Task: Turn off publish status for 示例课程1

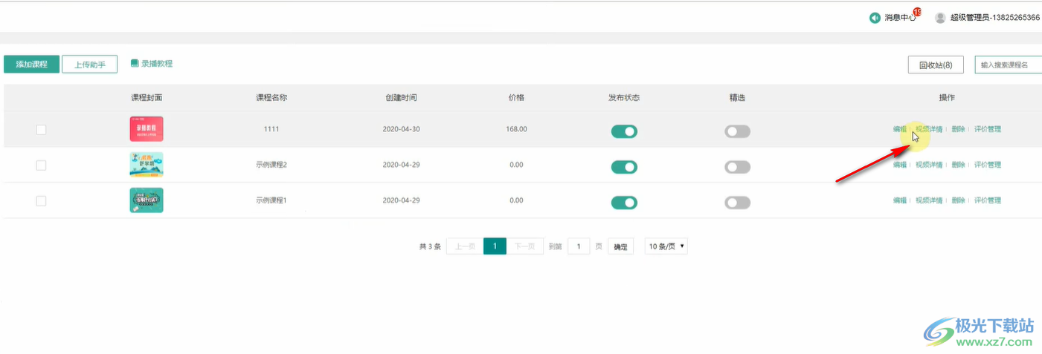Action: [624, 203]
